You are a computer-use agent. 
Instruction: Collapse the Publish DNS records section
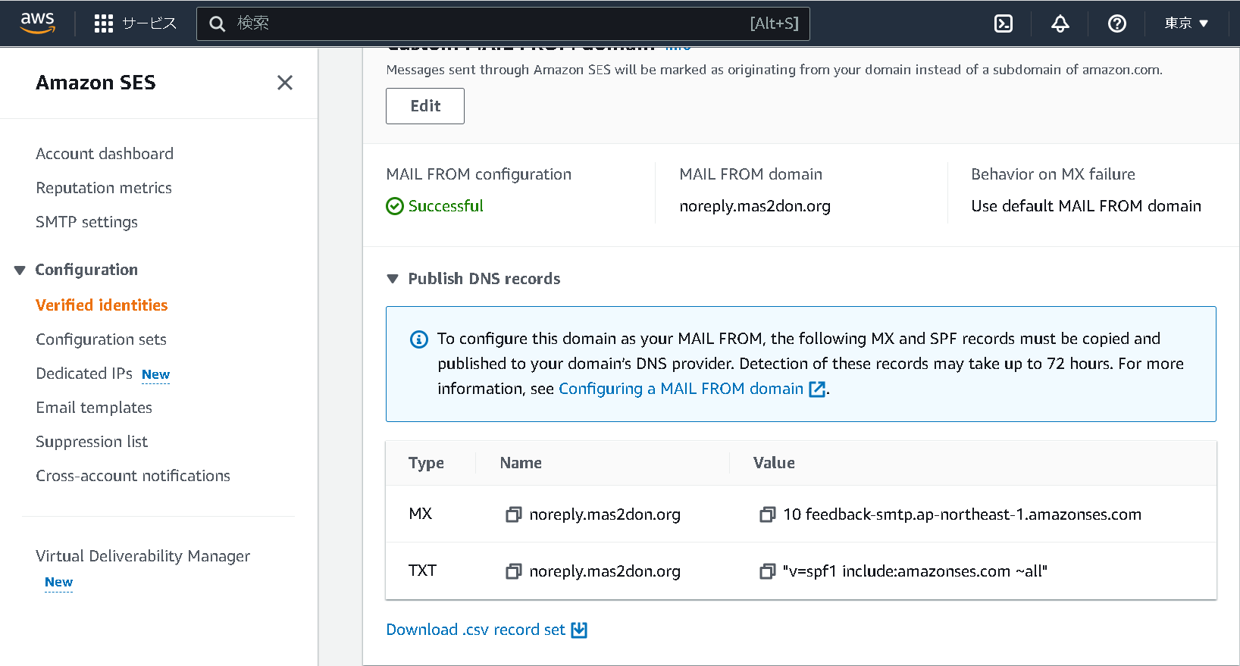393,279
